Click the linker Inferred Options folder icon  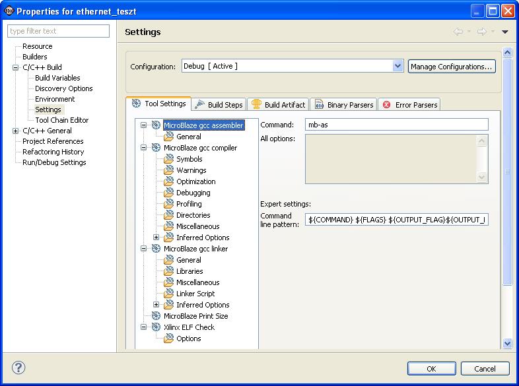click(169, 305)
